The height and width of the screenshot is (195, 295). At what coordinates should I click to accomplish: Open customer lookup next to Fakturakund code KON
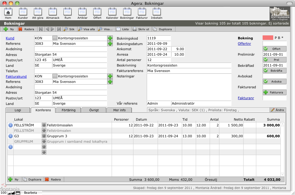click(54, 76)
